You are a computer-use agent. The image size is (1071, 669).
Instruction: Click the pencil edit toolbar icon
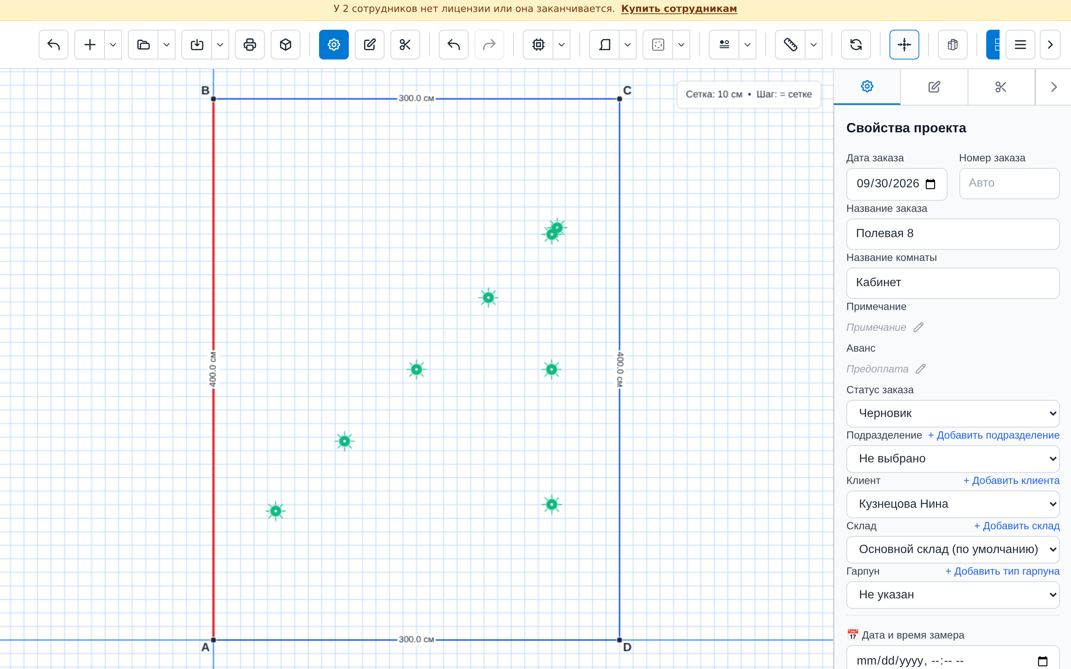tap(370, 45)
